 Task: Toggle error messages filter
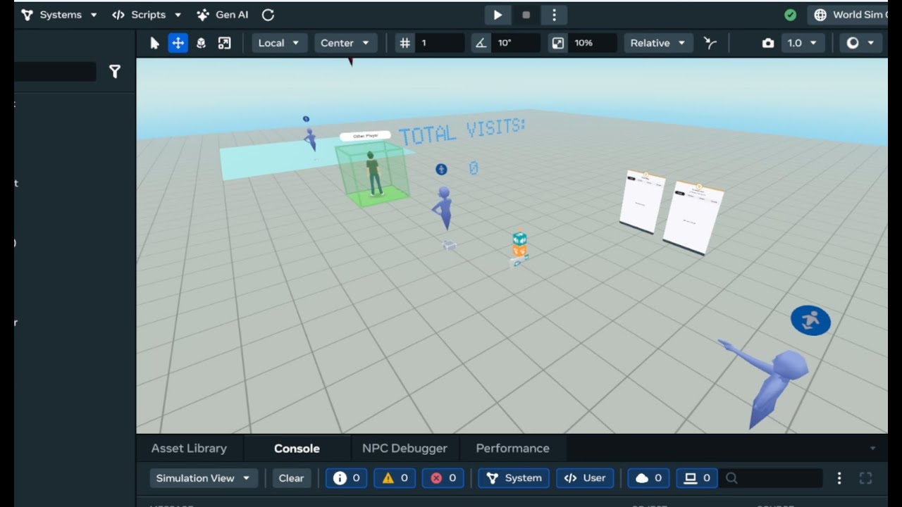[x=443, y=478]
